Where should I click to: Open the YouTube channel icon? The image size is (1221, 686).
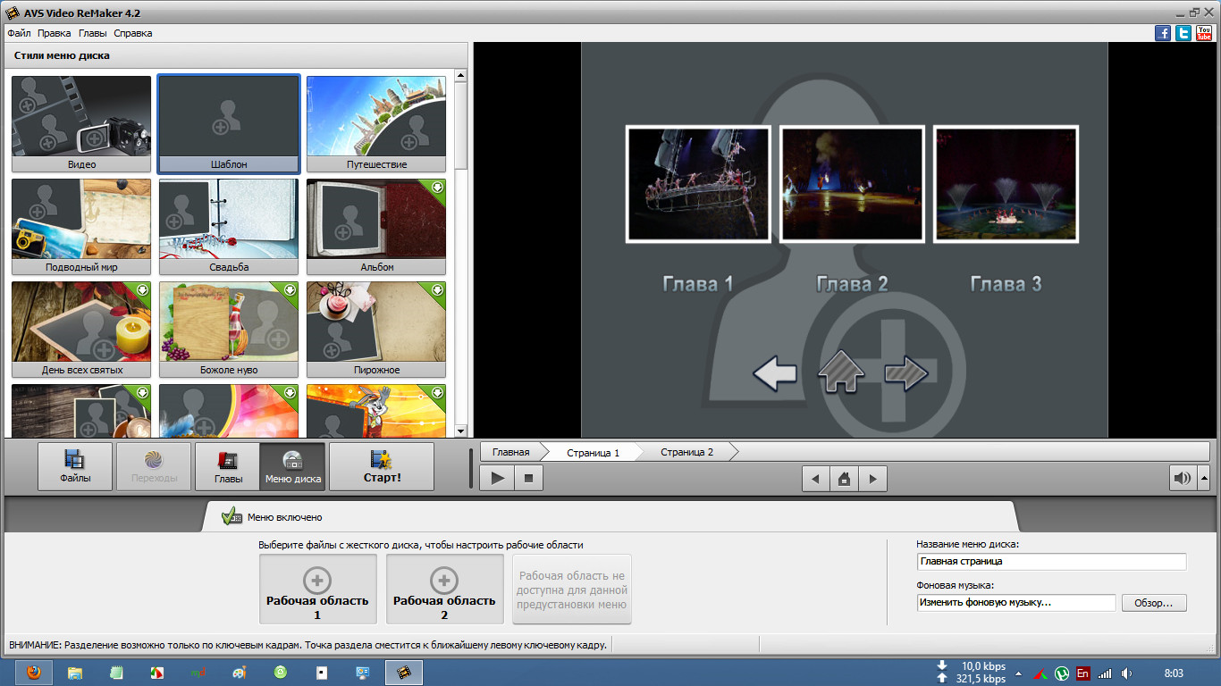1204,33
